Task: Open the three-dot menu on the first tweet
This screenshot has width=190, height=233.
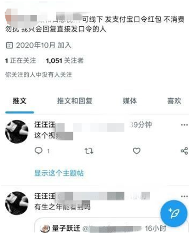Action: 184,125
